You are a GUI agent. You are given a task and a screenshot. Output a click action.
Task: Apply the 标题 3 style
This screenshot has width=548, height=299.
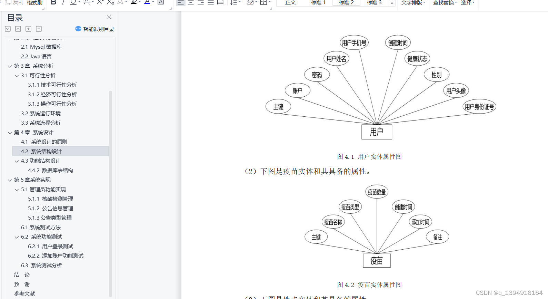pos(374,2)
